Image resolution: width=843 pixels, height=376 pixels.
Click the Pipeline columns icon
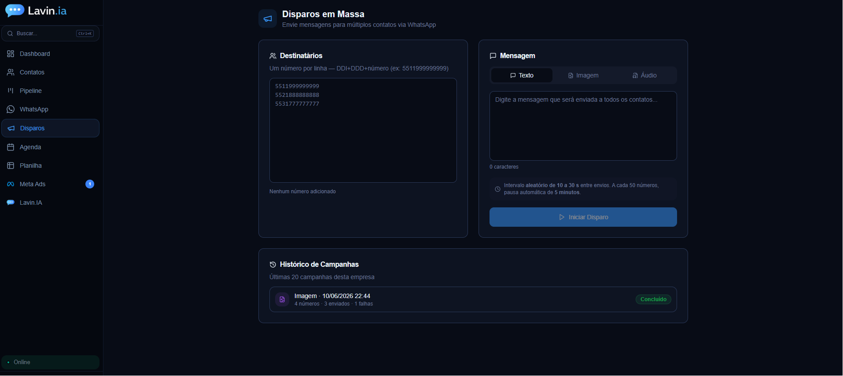[x=11, y=91]
